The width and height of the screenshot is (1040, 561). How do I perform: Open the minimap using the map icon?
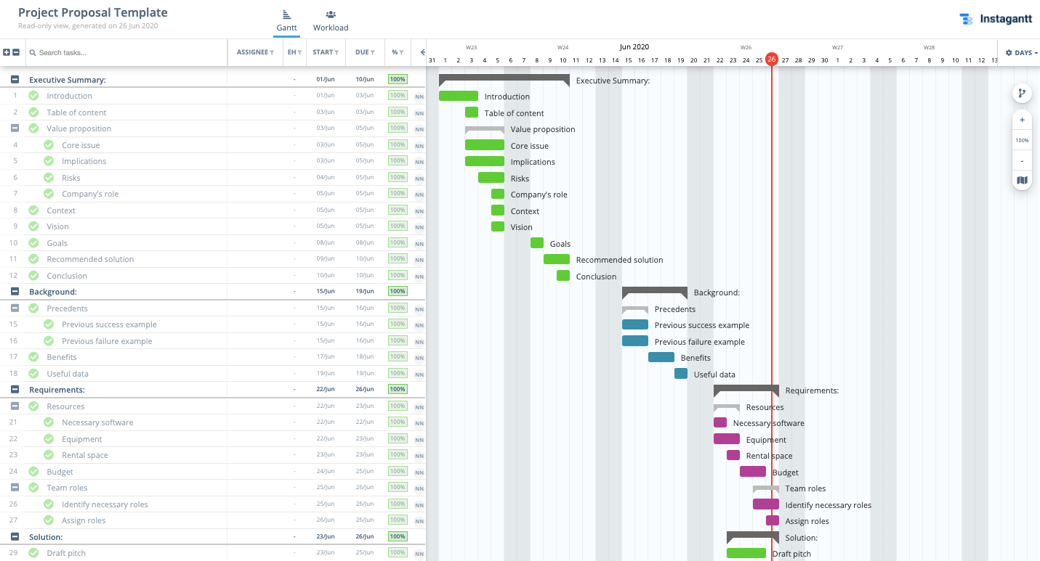click(x=1022, y=180)
